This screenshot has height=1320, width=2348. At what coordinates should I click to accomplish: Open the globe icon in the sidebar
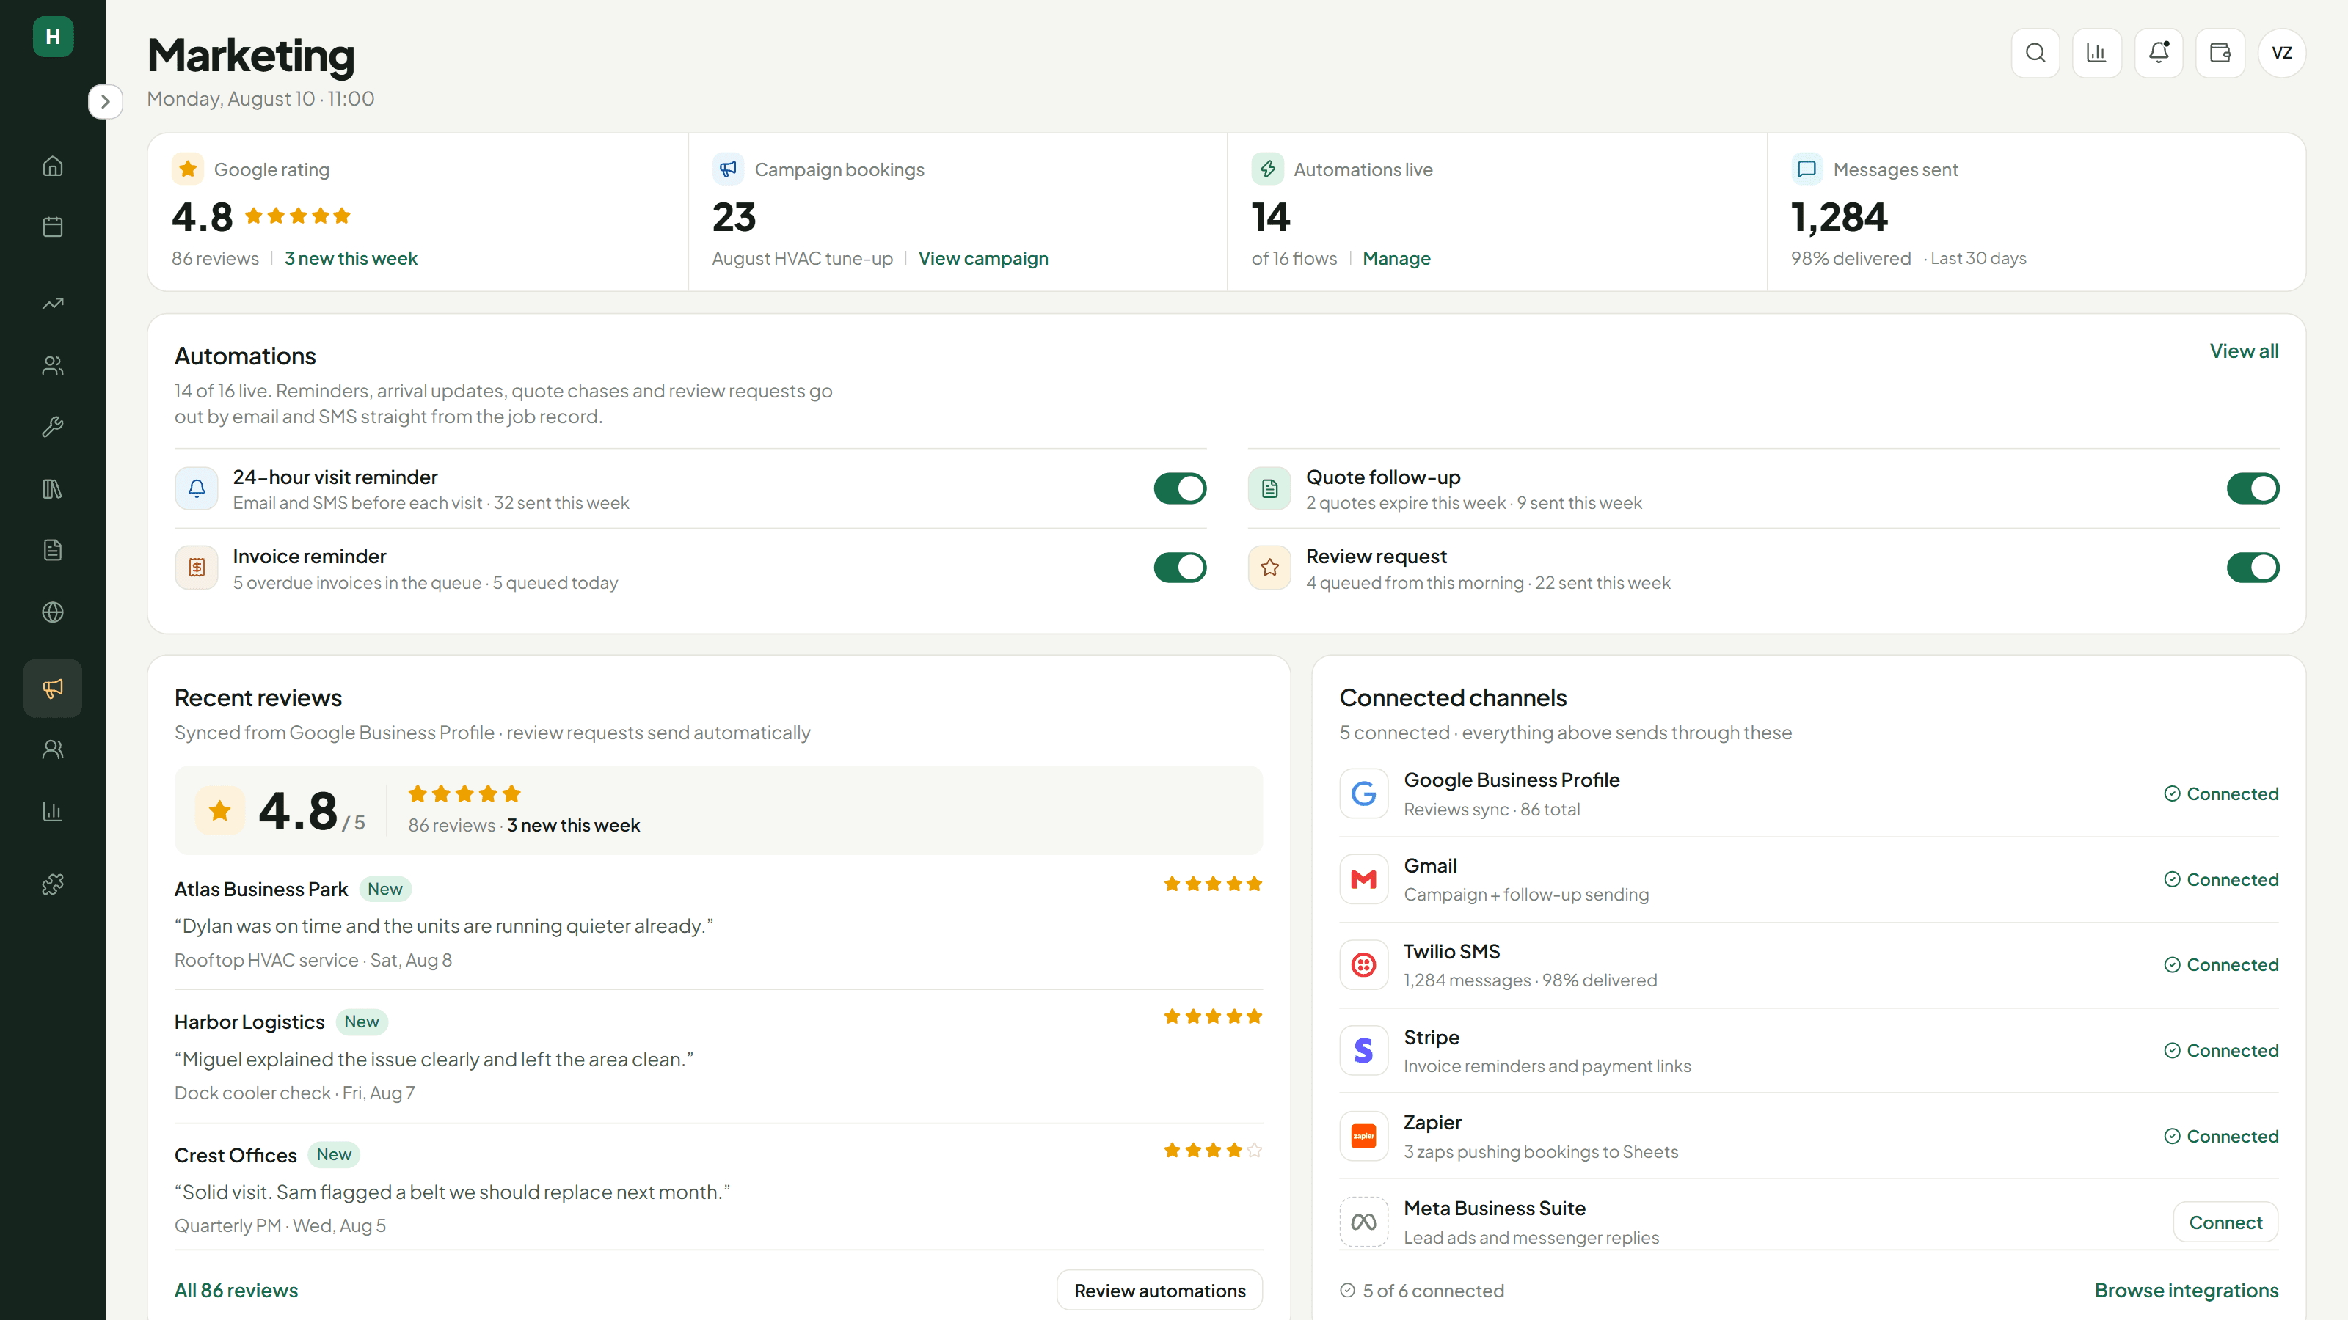pos(53,612)
